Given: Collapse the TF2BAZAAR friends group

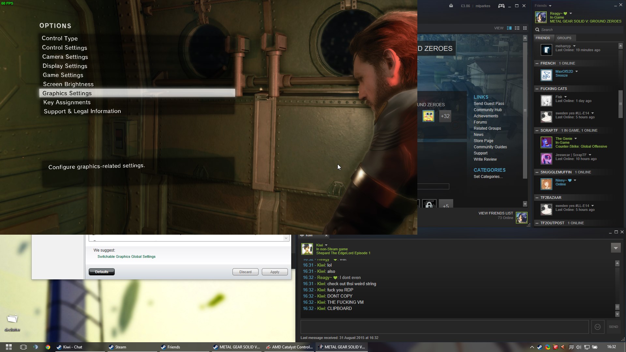Looking at the screenshot, I should [537, 198].
